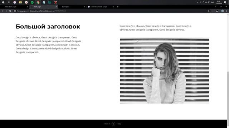Click the Tilda logo in footer
Viewport: 229px width, 128px height.
pyautogui.click(x=113, y=124)
